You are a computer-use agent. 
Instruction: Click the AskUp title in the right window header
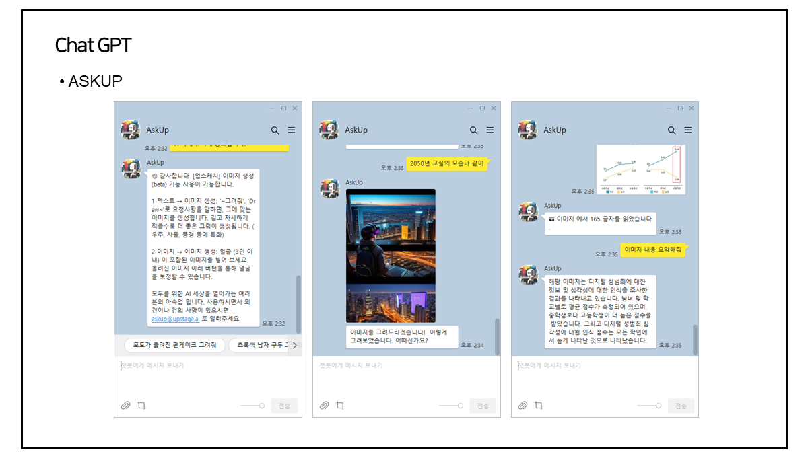click(555, 130)
